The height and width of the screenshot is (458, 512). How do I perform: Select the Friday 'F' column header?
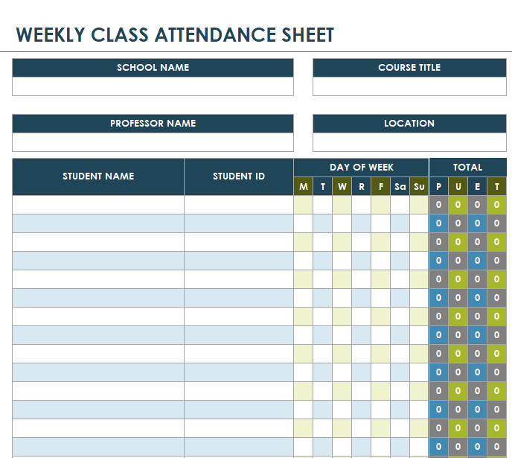point(381,187)
